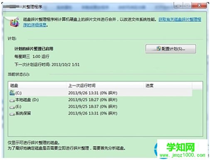Sort by the 上一次运行时间 column header
Viewport: 210px width, 160px height.
[x=105, y=86]
